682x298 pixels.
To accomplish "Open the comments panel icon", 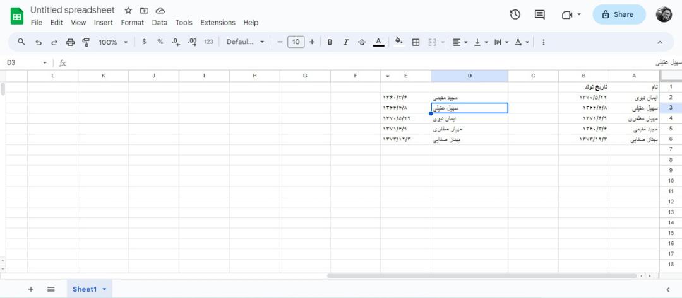I will pyautogui.click(x=539, y=14).
